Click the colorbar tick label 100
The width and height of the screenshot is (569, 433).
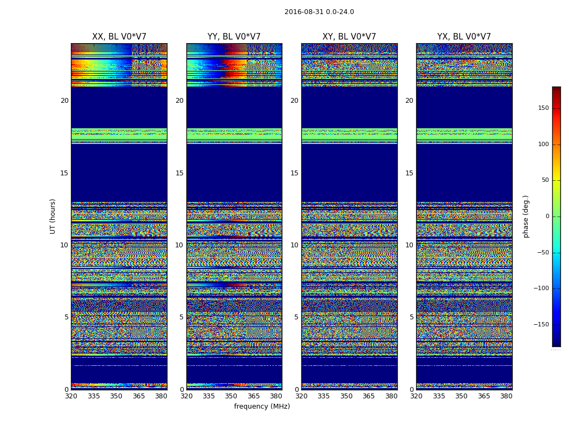tap(544, 144)
